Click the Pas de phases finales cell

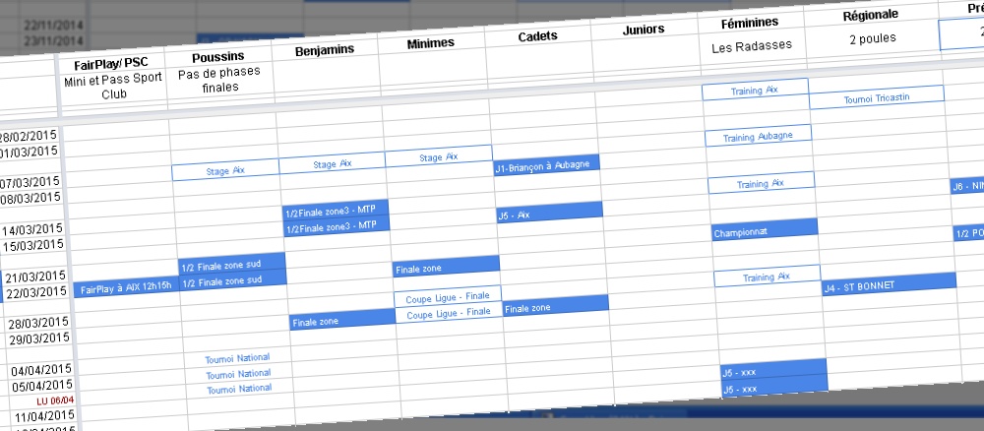[219, 80]
